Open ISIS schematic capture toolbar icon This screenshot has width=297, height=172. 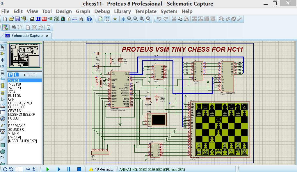pos(38,19)
